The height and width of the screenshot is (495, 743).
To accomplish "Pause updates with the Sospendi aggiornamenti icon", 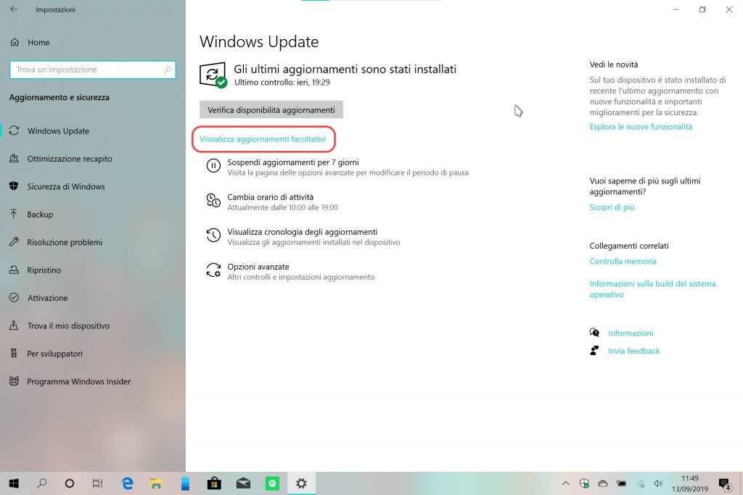I will 213,165.
